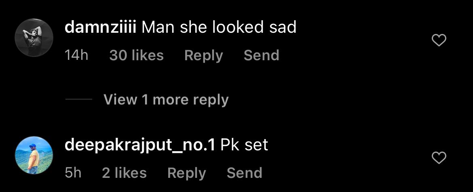Visit the deepakrajput_no.1 username link

[x=140, y=145]
